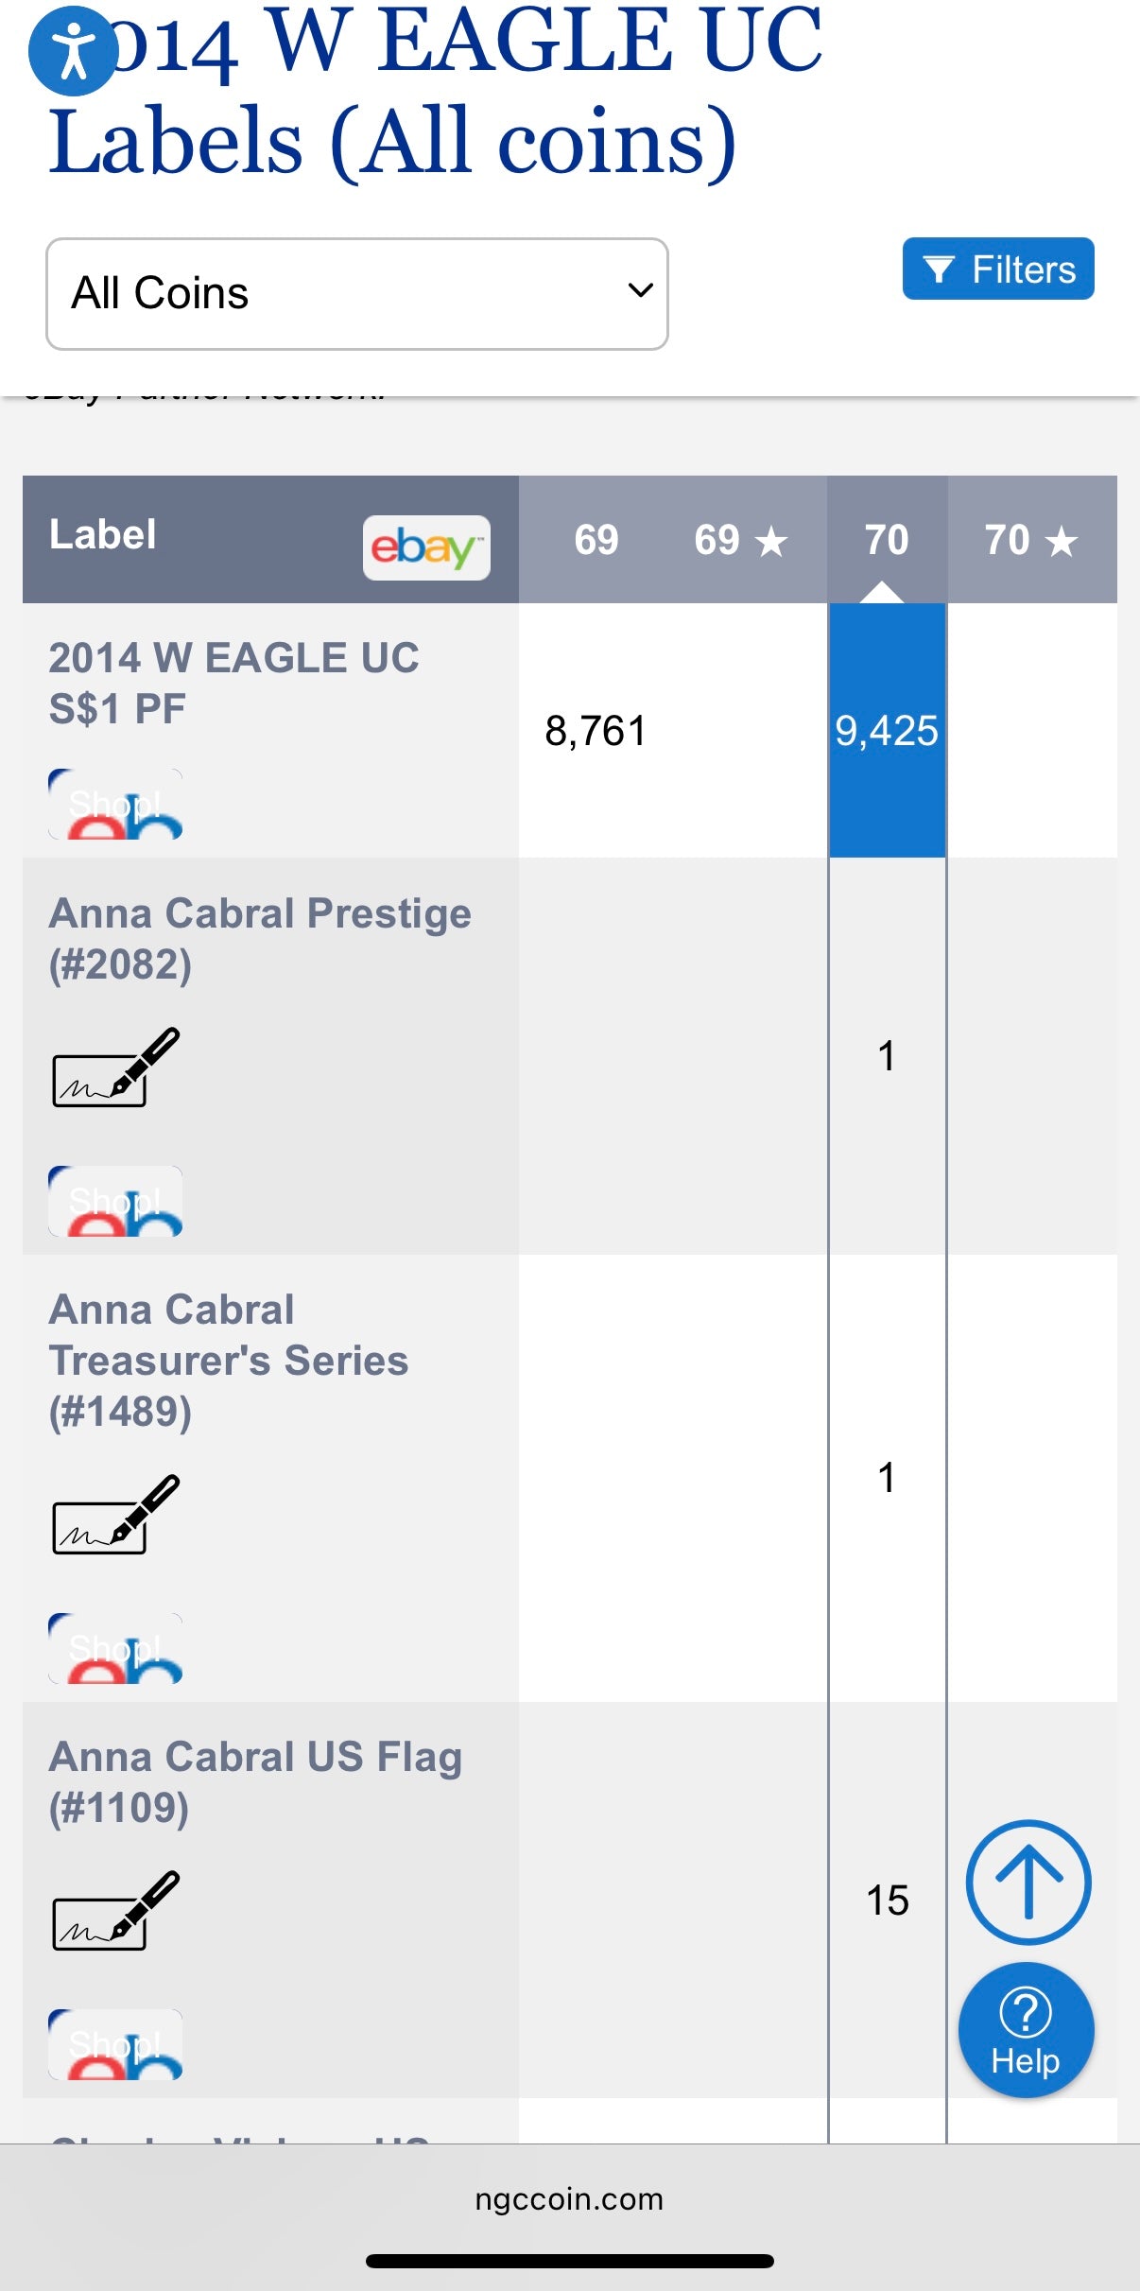This screenshot has width=1140, height=2291.
Task: Select the 69 grade column header
Action: coord(596,540)
